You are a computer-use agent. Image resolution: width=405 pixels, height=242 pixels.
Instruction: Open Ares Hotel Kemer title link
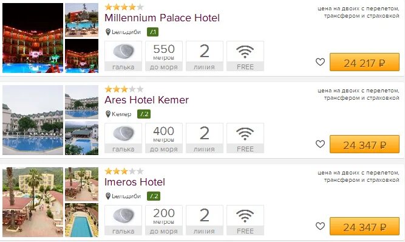146,100
